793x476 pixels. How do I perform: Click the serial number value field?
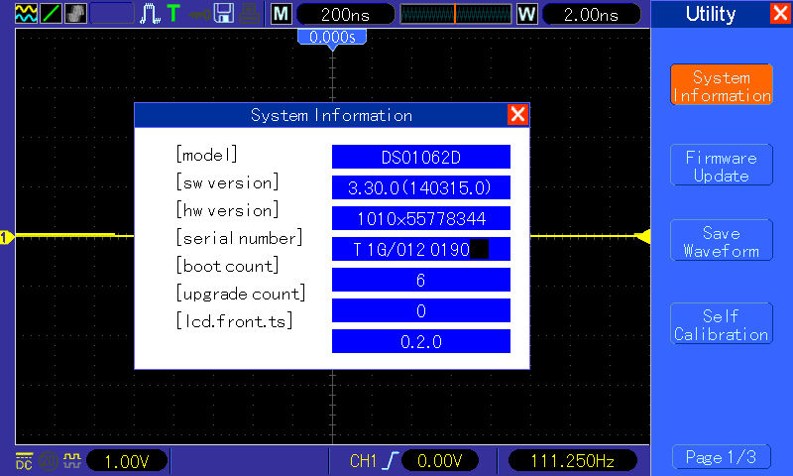[420, 249]
